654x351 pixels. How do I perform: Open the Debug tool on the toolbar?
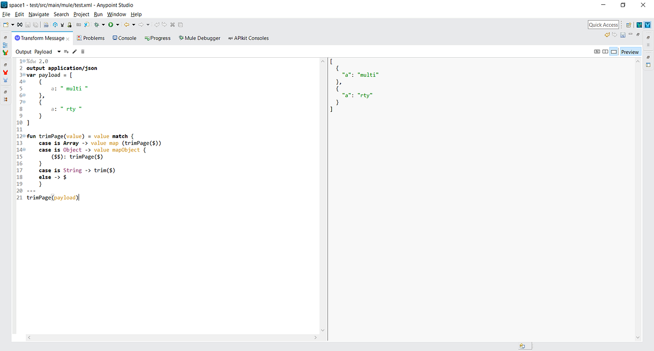(x=97, y=24)
